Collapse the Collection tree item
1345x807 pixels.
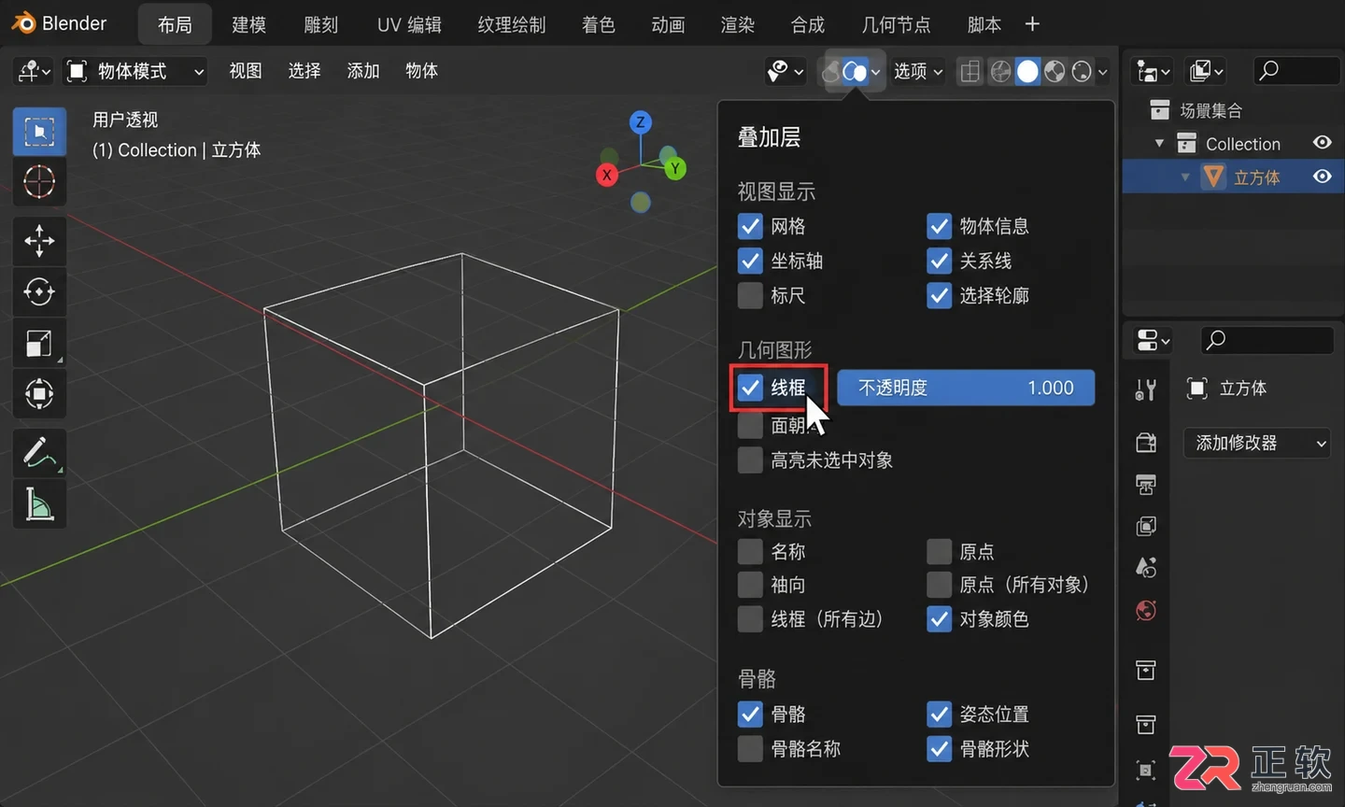pos(1159,144)
